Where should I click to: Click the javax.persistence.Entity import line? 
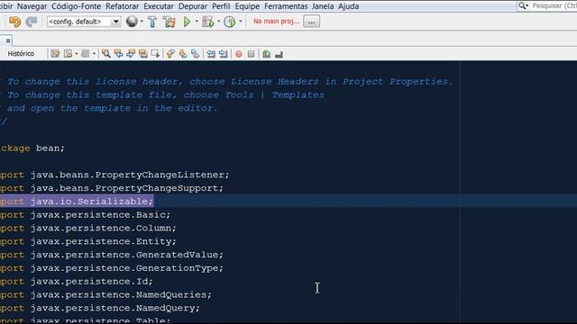(x=88, y=241)
